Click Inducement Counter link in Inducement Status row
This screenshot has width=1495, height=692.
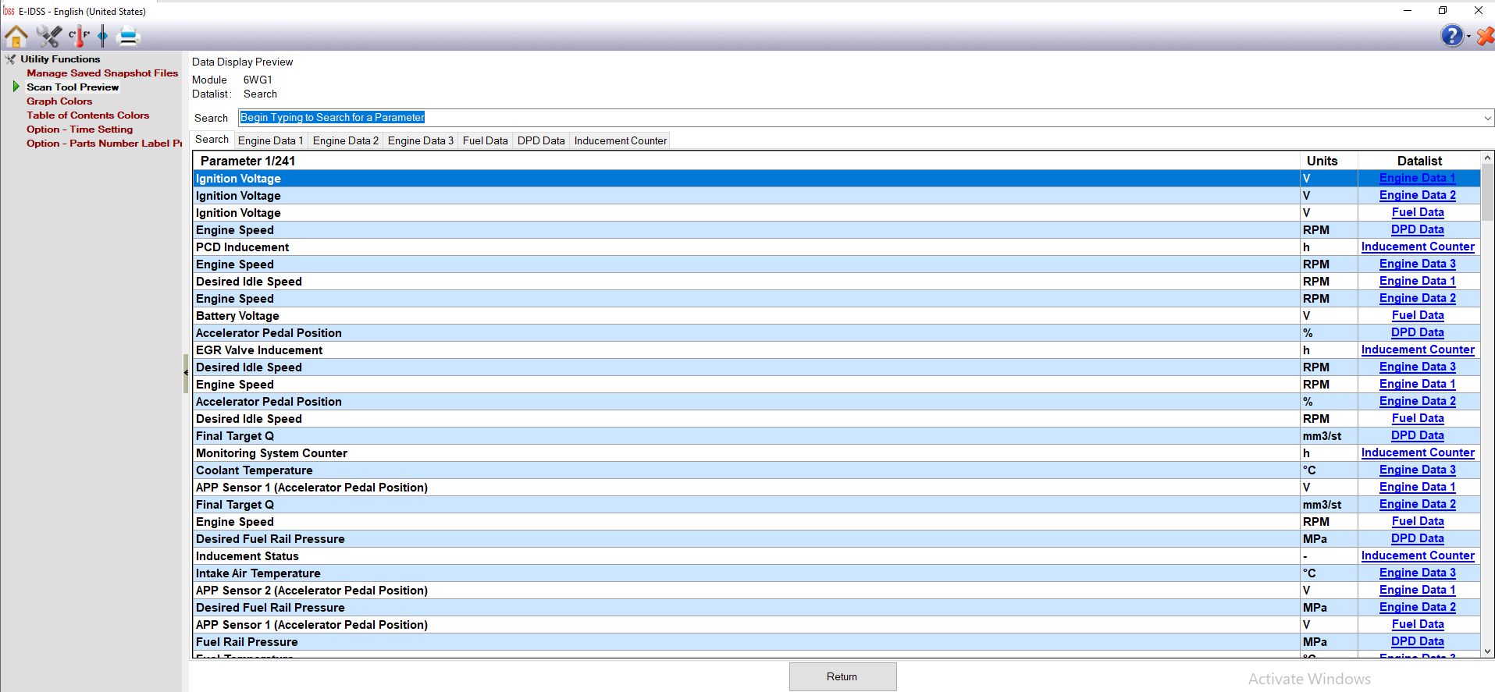(1418, 556)
